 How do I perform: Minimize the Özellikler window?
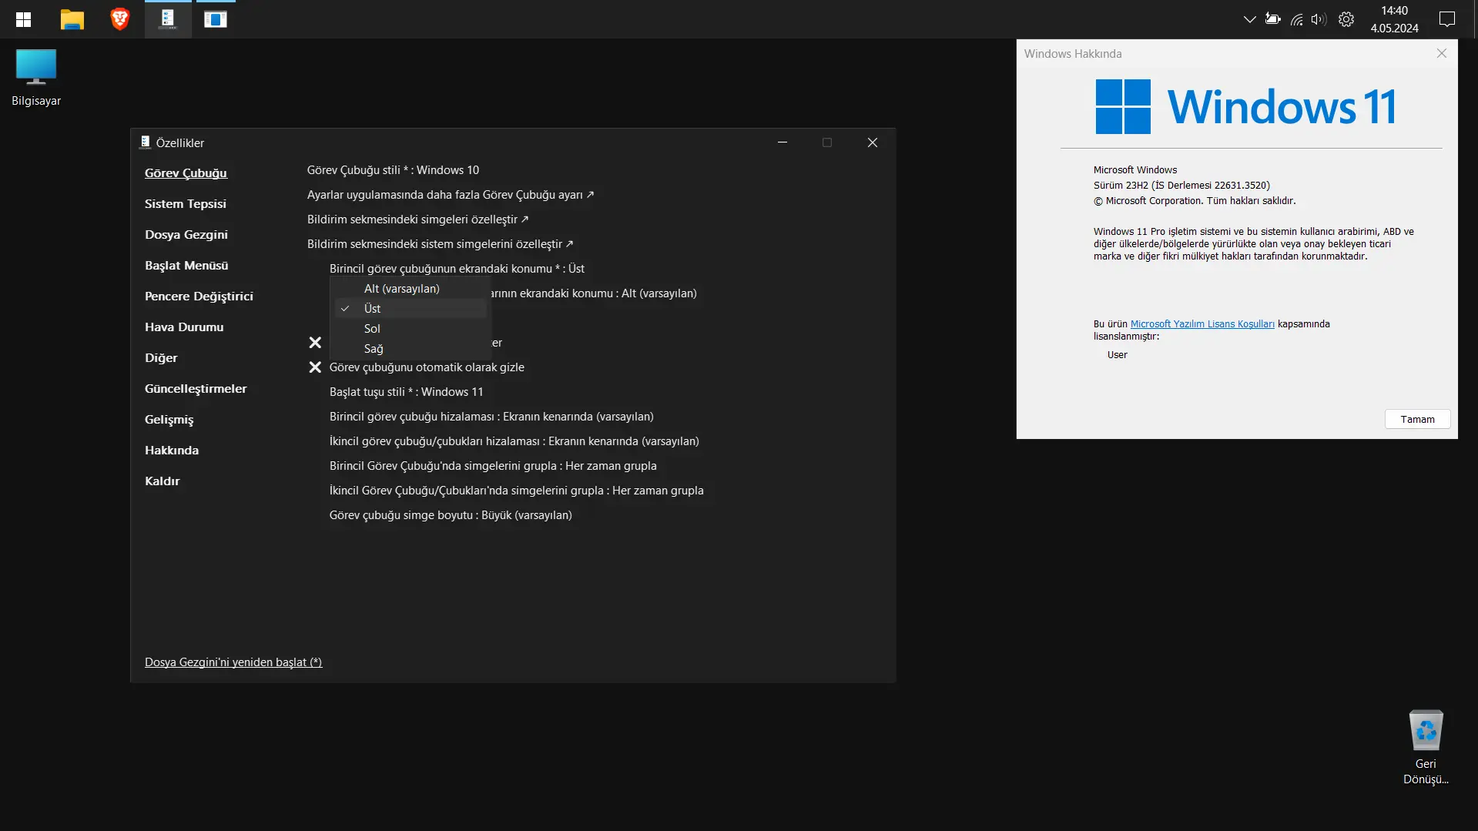tap(783, 142)
